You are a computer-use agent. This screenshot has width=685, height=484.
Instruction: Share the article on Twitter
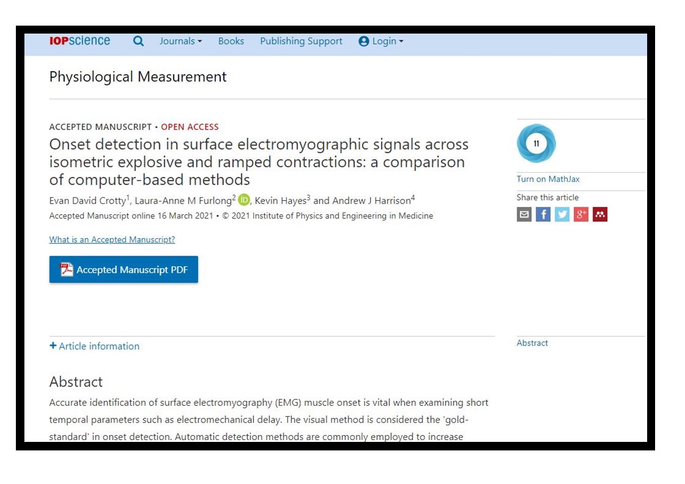(561, 214)
